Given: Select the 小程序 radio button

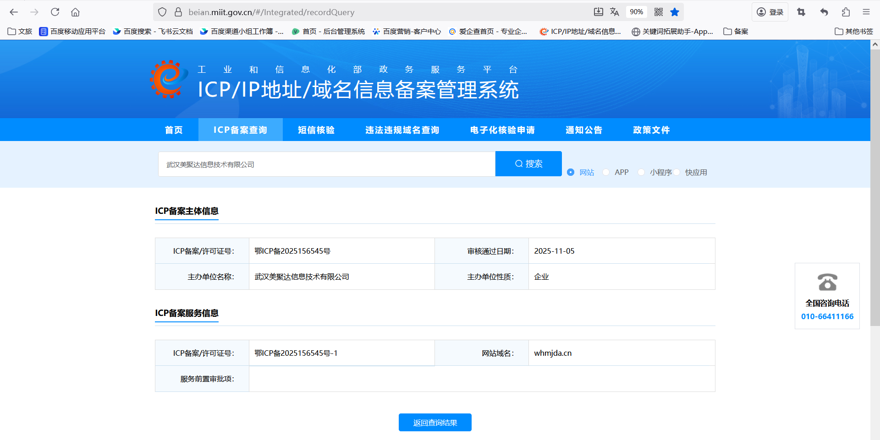Looking at the screenshot, I should 641,172.
